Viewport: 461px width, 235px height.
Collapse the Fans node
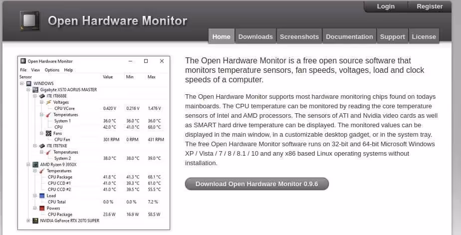pyautogui.click(x=41, y=133)
